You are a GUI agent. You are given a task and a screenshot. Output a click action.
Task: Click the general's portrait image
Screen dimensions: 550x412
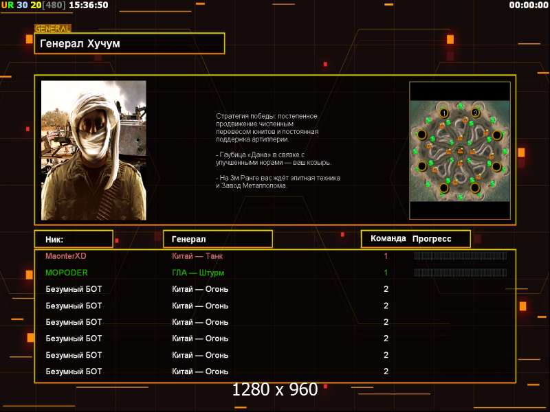[93, 150]
